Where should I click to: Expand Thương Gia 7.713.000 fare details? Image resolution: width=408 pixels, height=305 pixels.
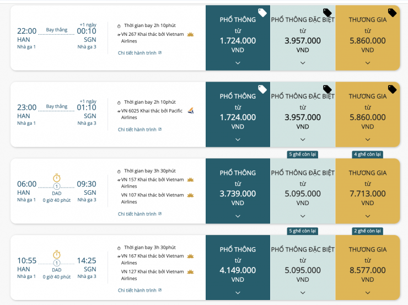point(368,217)
